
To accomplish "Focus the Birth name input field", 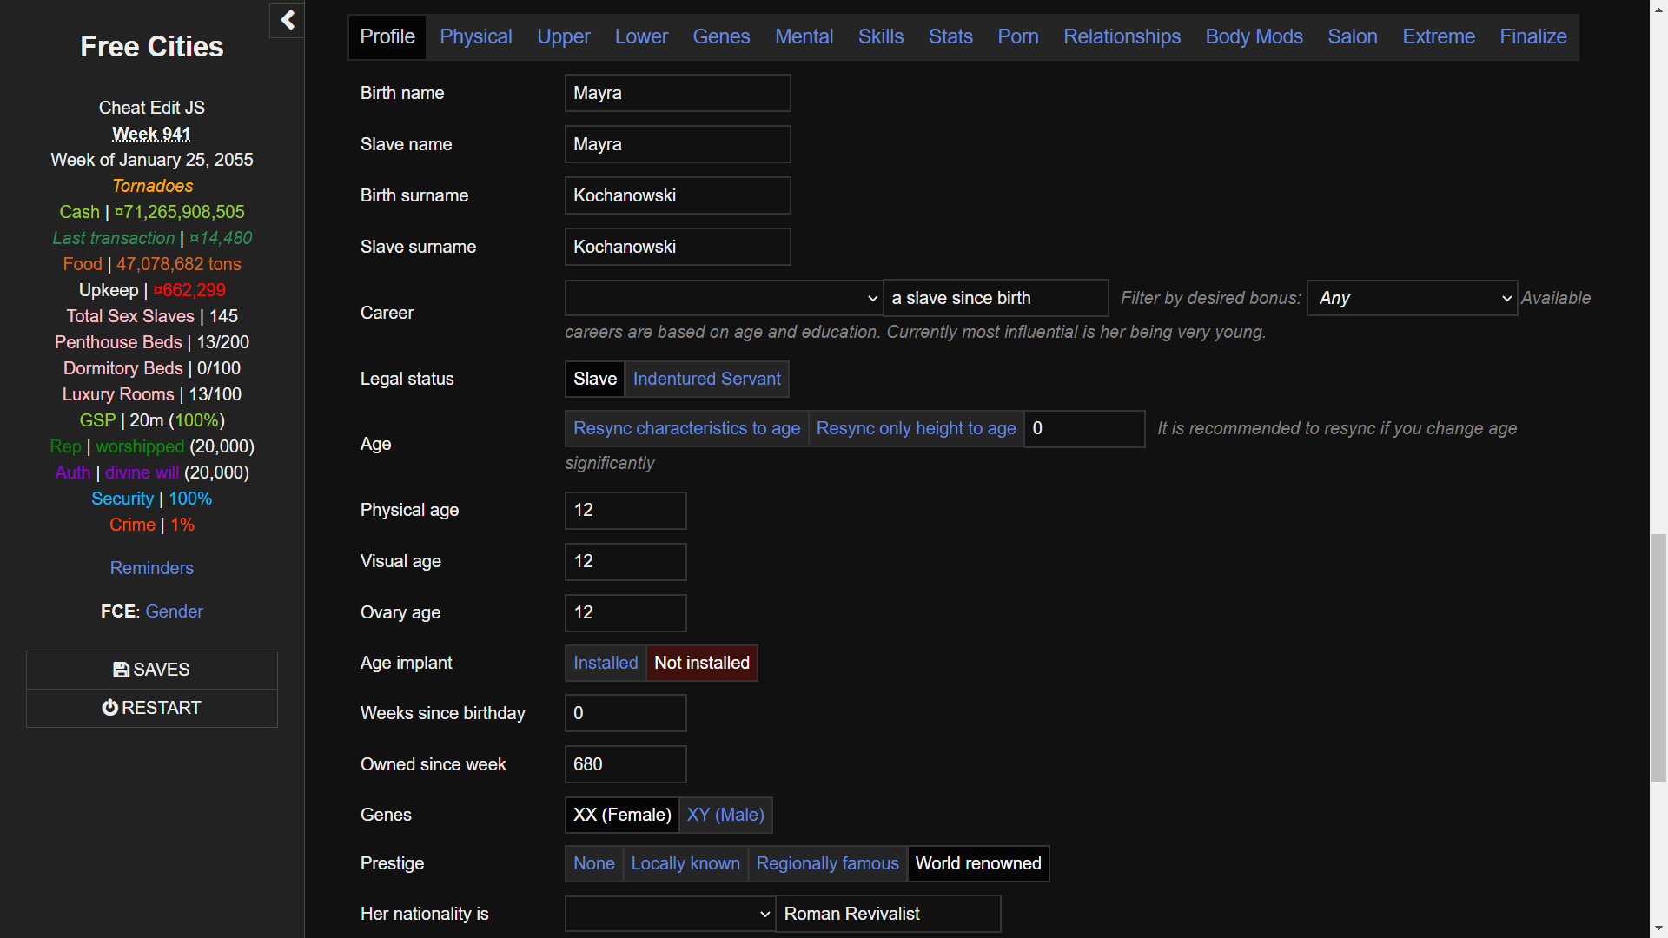I will tap(678, 93).
